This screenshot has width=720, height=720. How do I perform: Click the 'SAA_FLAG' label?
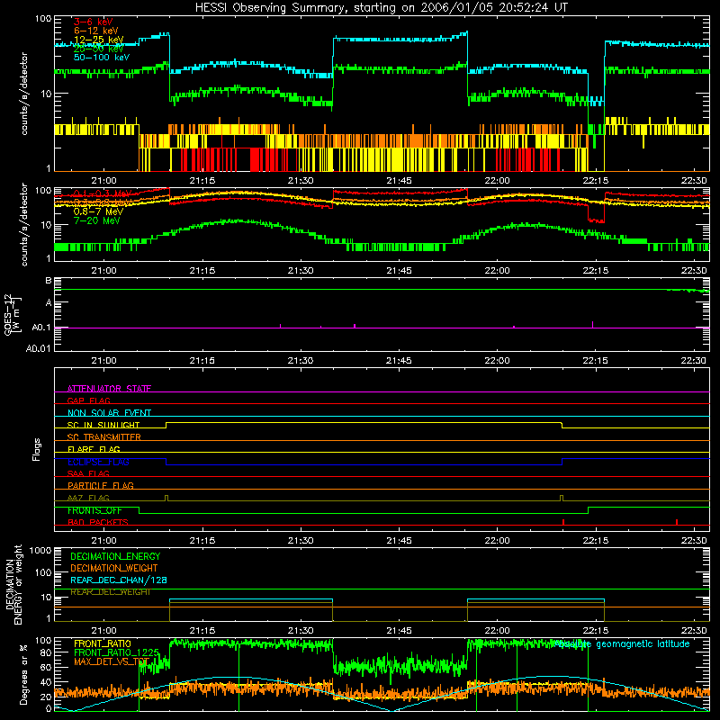88,473
